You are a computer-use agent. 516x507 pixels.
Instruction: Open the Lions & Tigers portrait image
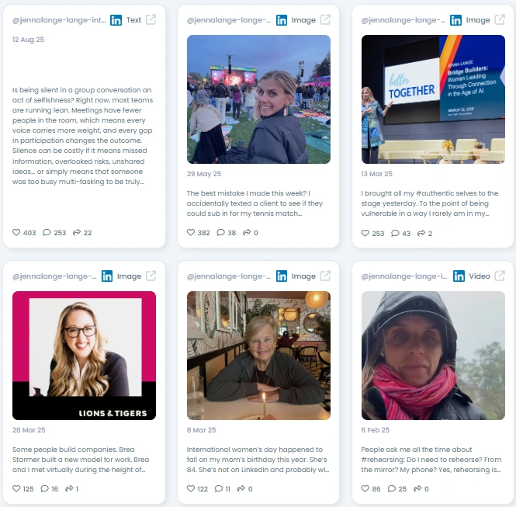(85, 356)
